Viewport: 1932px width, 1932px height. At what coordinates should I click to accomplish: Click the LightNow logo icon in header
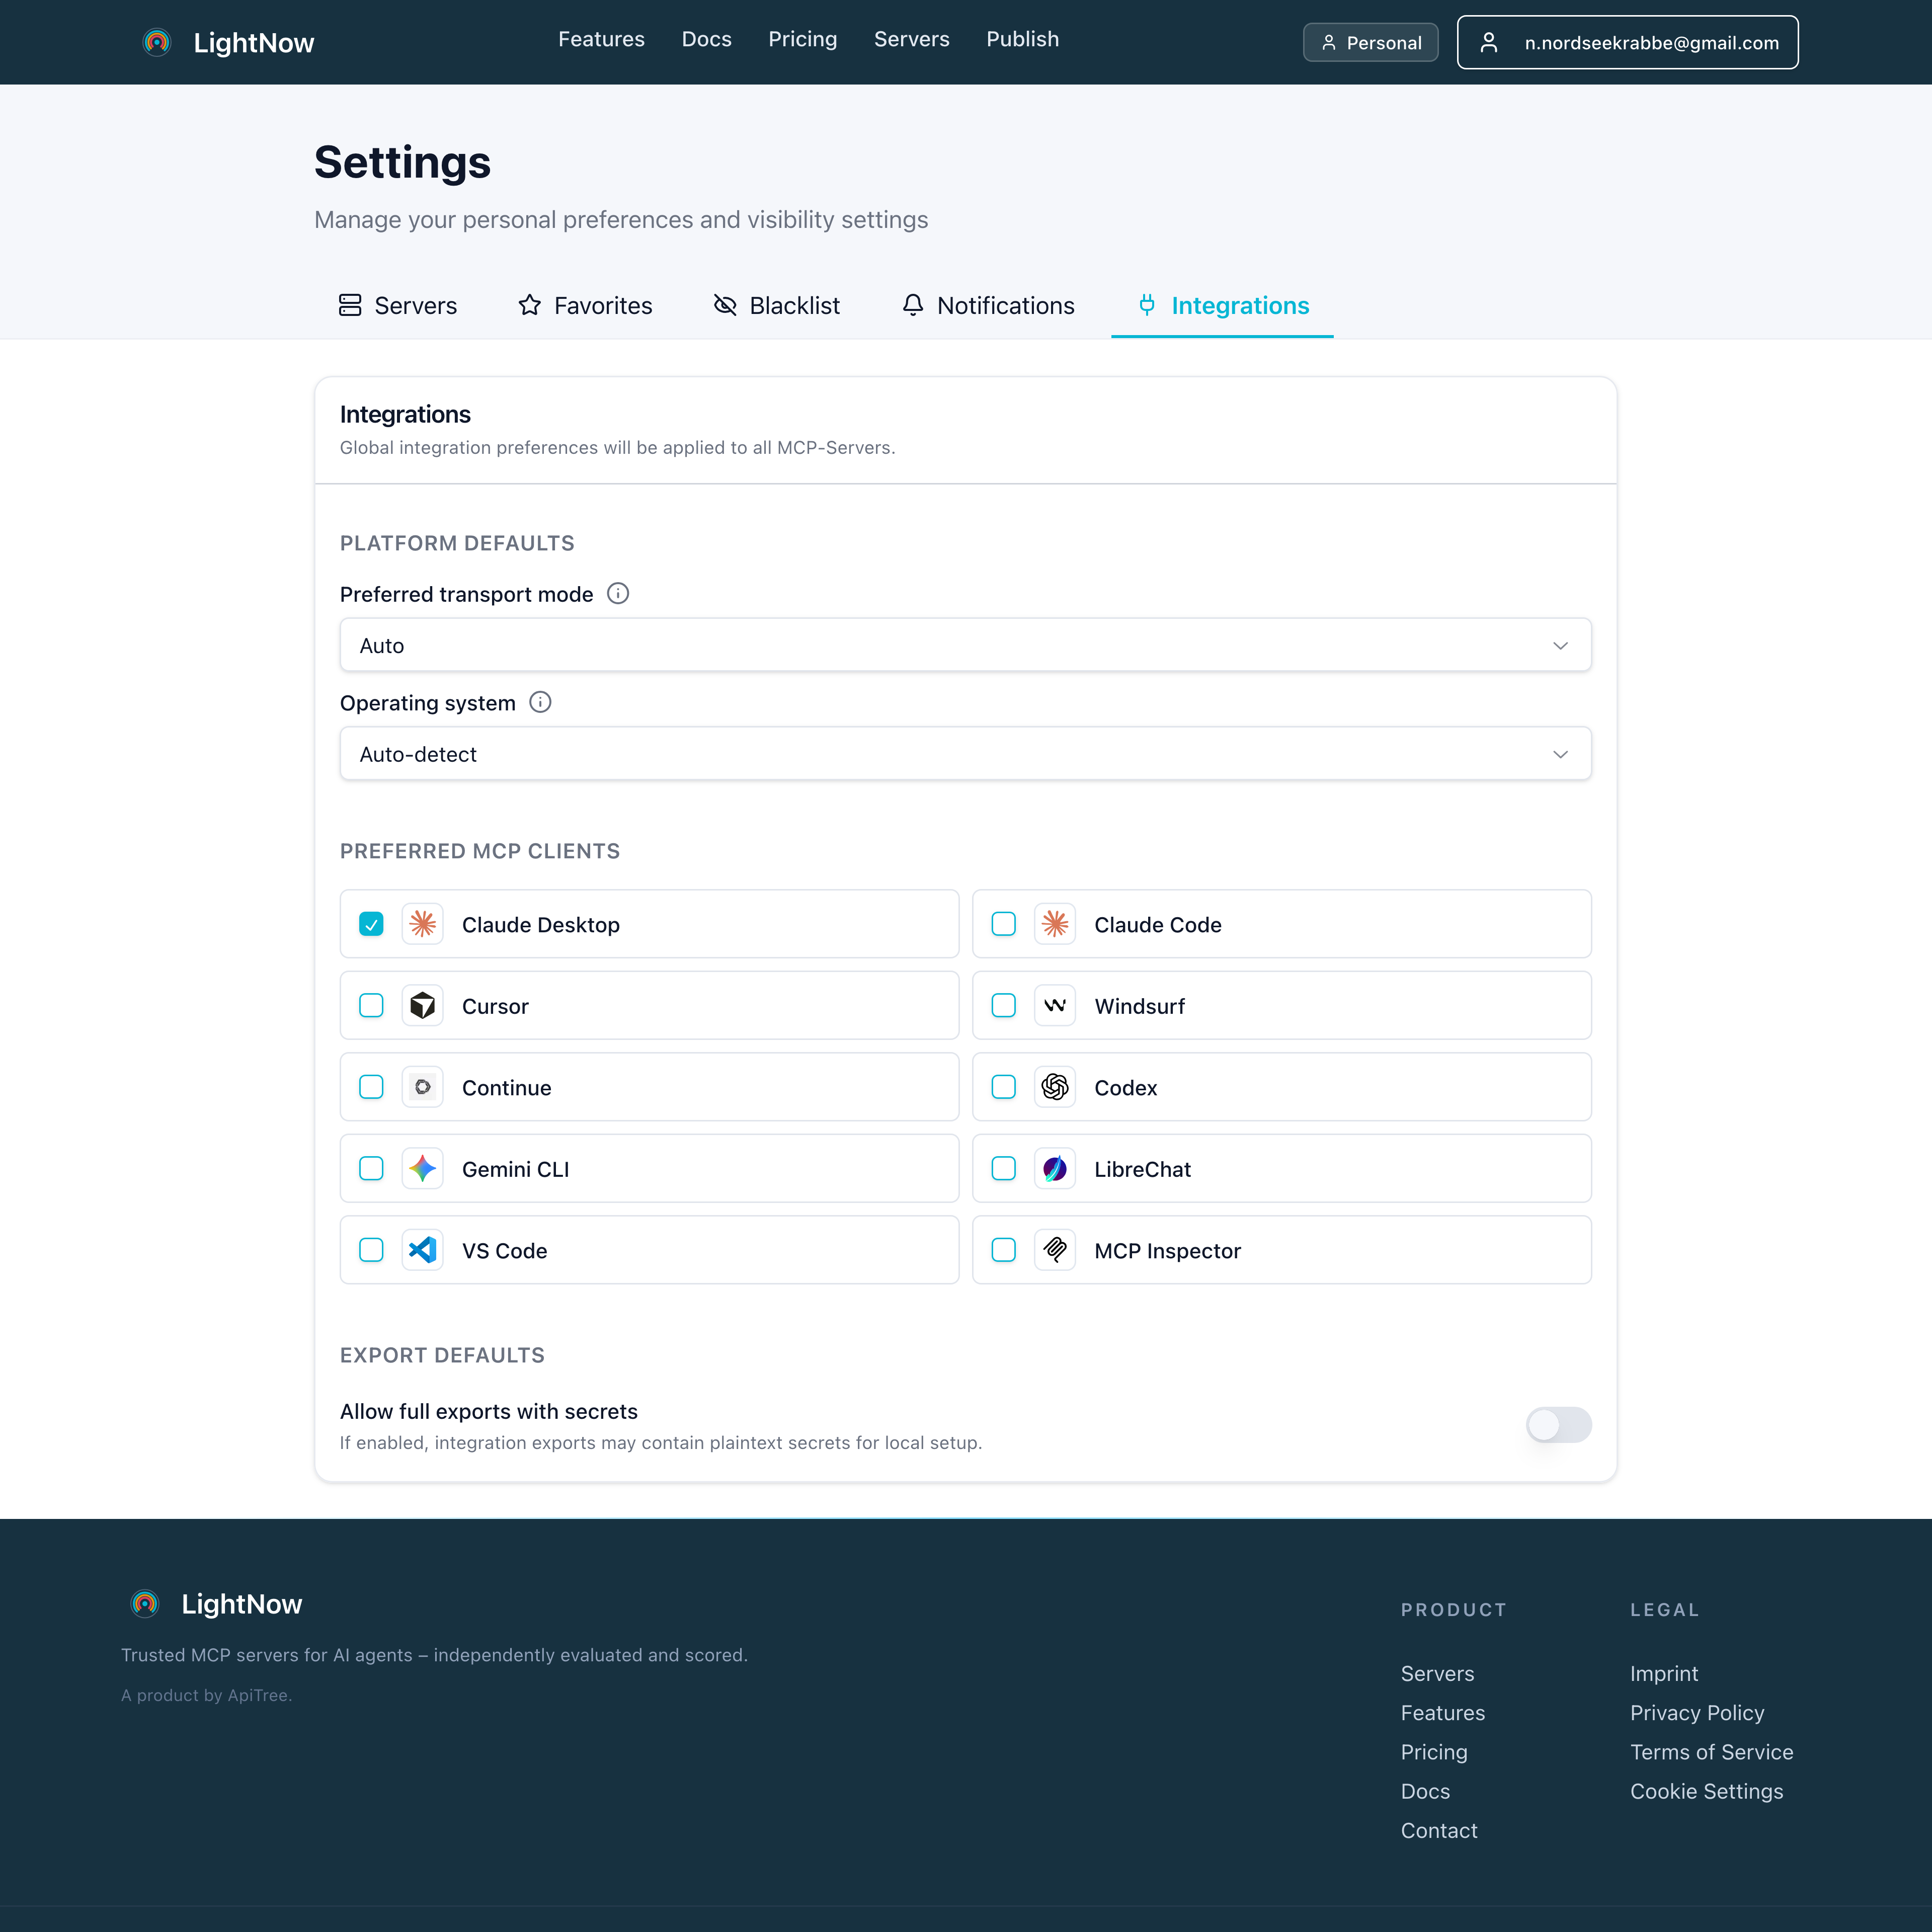157,42
